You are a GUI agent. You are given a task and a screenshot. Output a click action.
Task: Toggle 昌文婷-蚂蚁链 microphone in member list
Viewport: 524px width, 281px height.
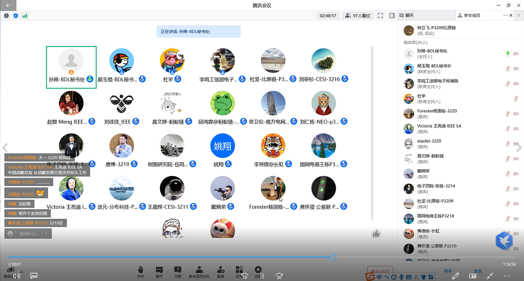(508, 159)
